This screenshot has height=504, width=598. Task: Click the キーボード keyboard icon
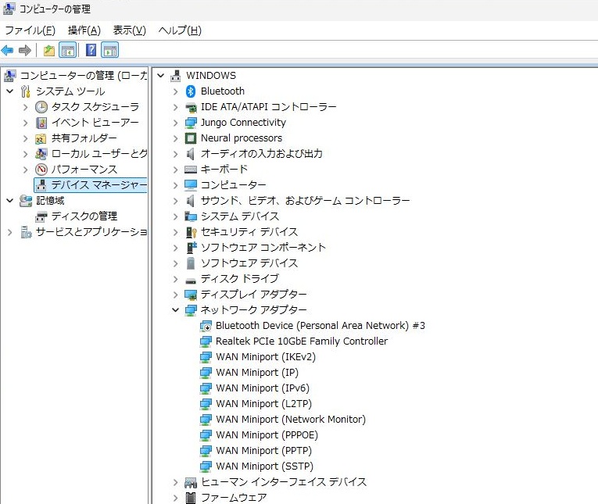tap(191, 170)
